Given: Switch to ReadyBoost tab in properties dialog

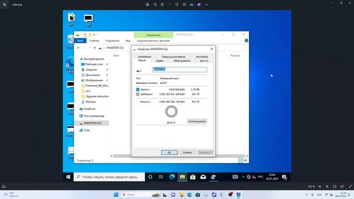Looking at the screenshot, I should [x=144, y=56].
